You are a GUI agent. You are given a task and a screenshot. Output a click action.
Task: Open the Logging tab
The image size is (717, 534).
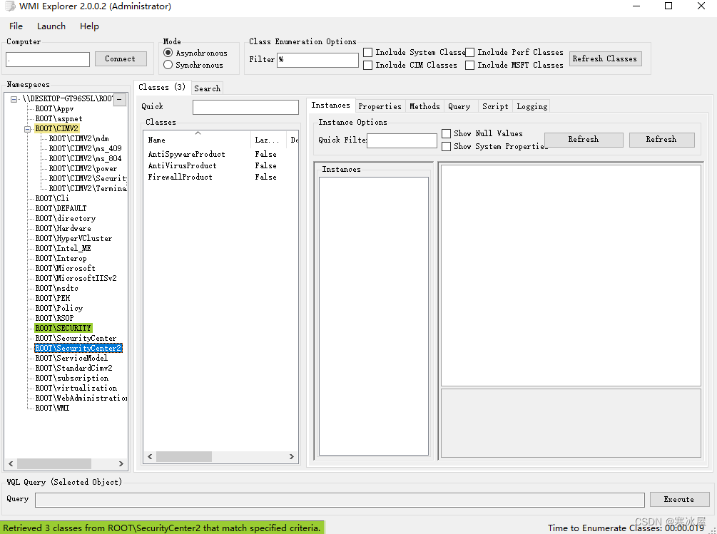532,106
